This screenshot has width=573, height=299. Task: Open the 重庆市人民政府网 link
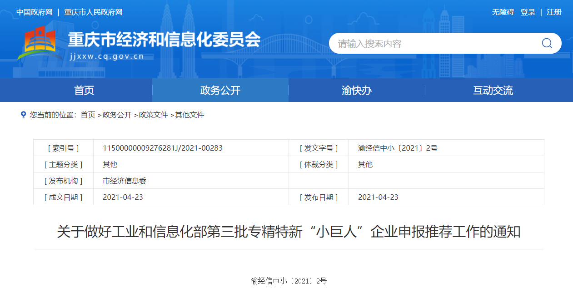coord(93,12)
